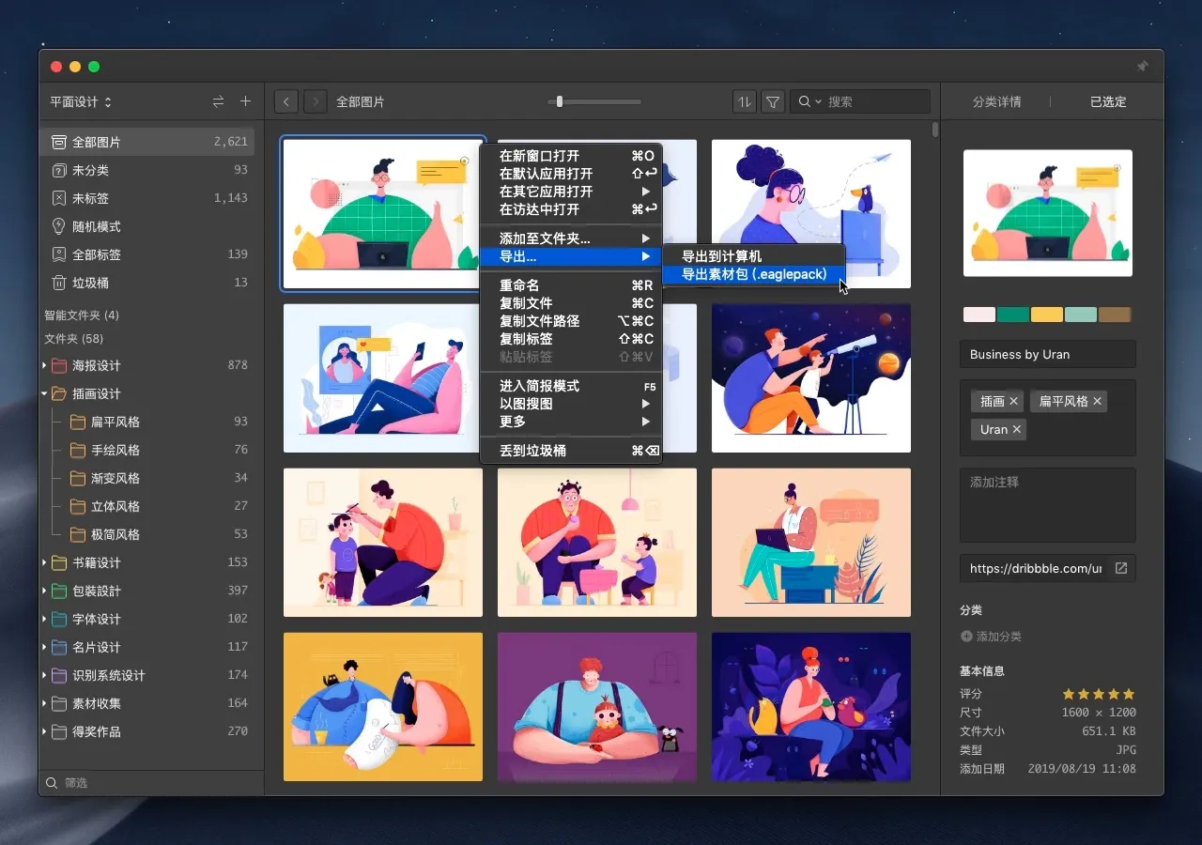The image size is (1202, 845).
Task: Expand the 字体设计 folder
Action: 44,619
